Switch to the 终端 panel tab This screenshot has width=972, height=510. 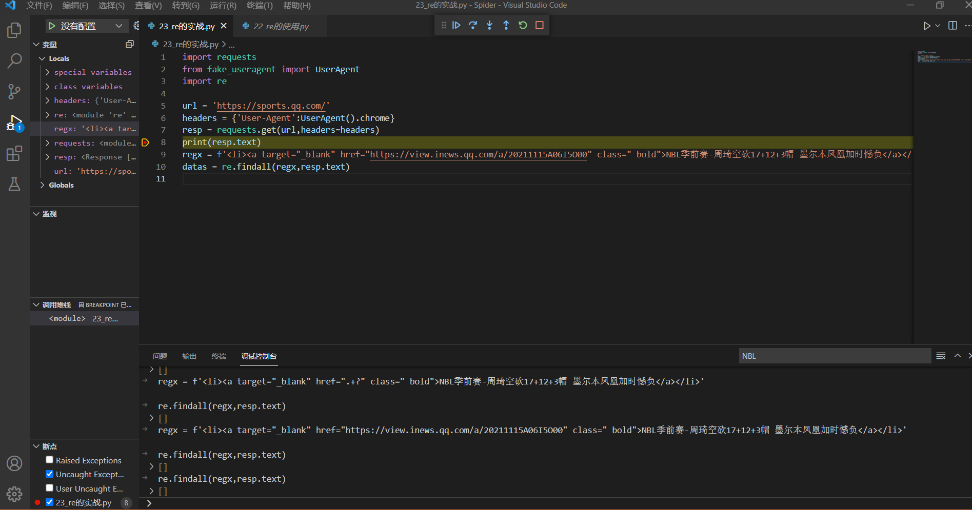[219, 356]
